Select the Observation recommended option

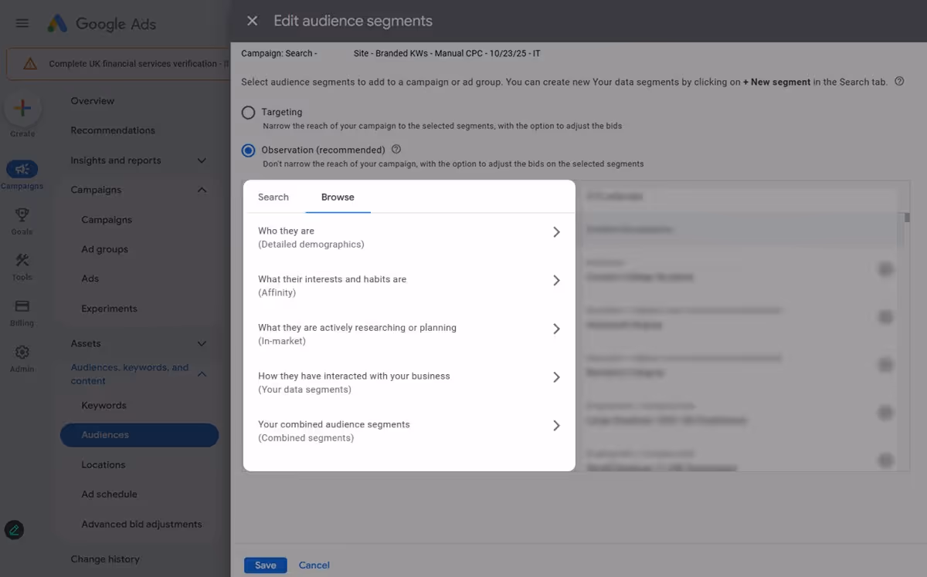click(x=248, y=150)
